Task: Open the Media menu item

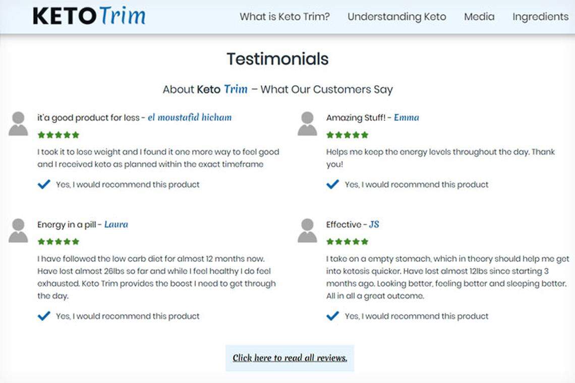Action: coord(479,17)
